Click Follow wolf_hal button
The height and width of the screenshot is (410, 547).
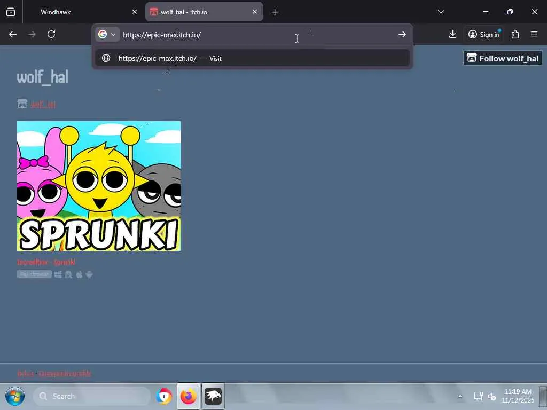coord(503,58)
